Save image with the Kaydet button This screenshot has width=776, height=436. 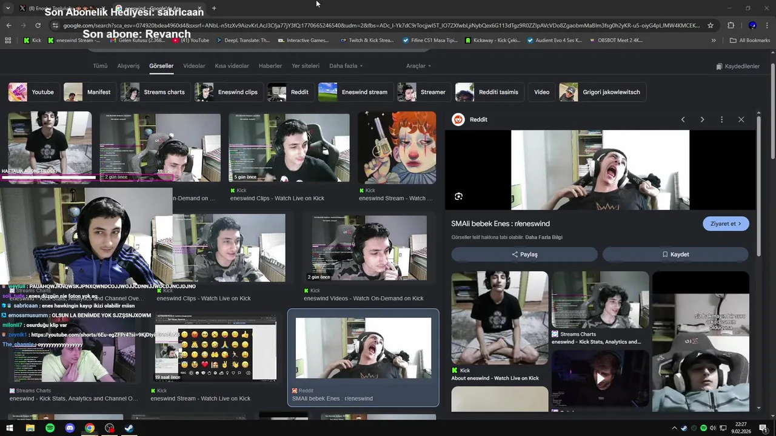675,254
